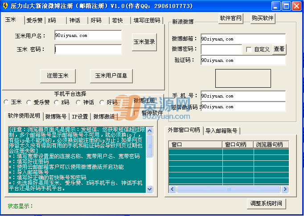Viewport: 304px width, 216px height.
Task: Open the 微博账号 tab
Action: point(56,116)
